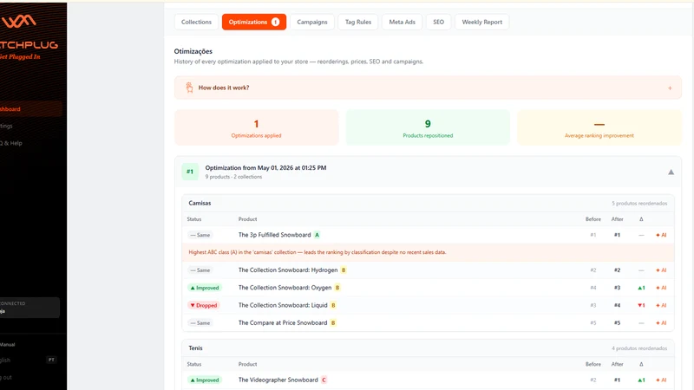Click the Before column header in Camisas table
694x390 pixels.
593,219
